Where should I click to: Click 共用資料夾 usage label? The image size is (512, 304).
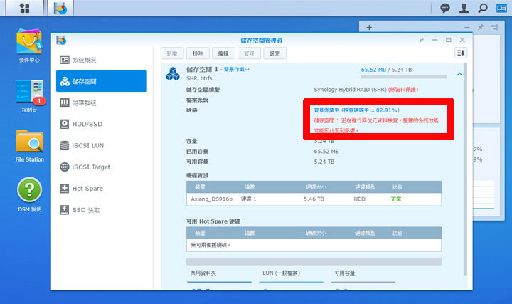point(203,273)
